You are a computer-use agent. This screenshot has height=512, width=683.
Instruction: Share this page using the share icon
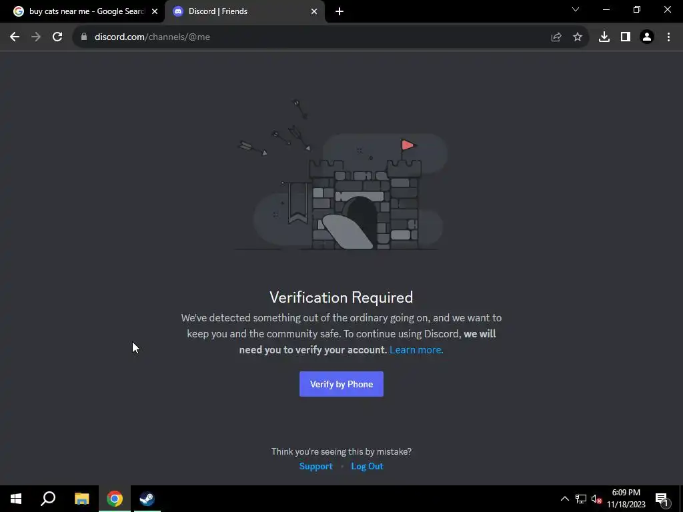point(556,37)
